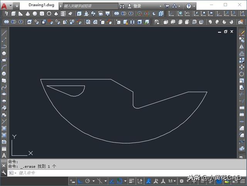Viewport: 247px width, 186px height.
Task: Select the Mirror tool in modify toolbar
Action: click(x=242, y=47)
